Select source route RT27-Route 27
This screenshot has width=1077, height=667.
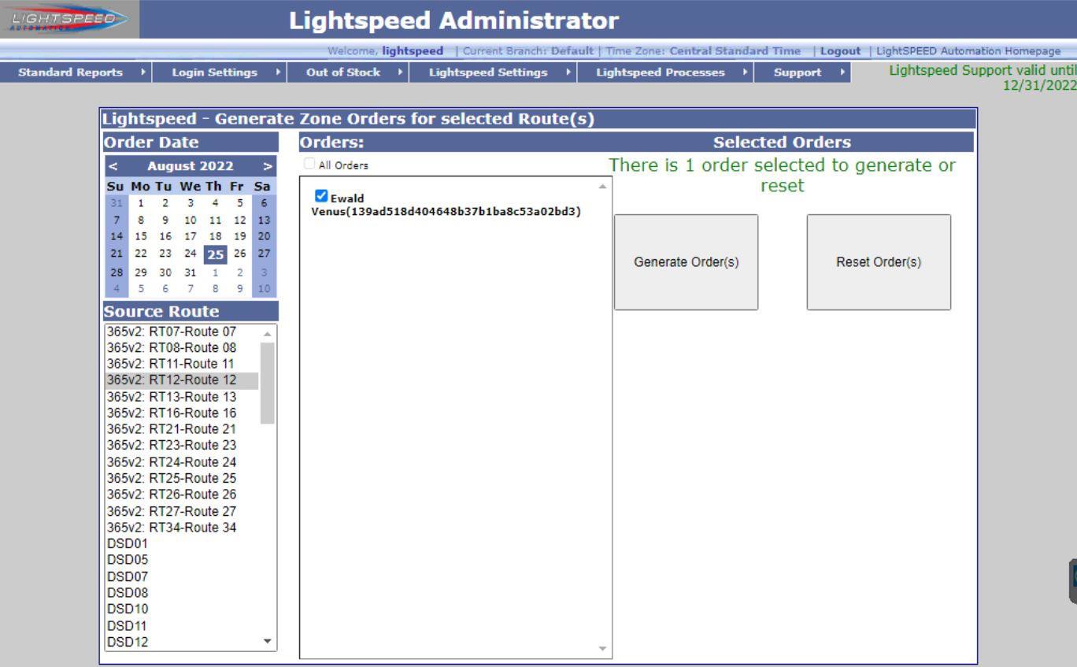[183, 511]
